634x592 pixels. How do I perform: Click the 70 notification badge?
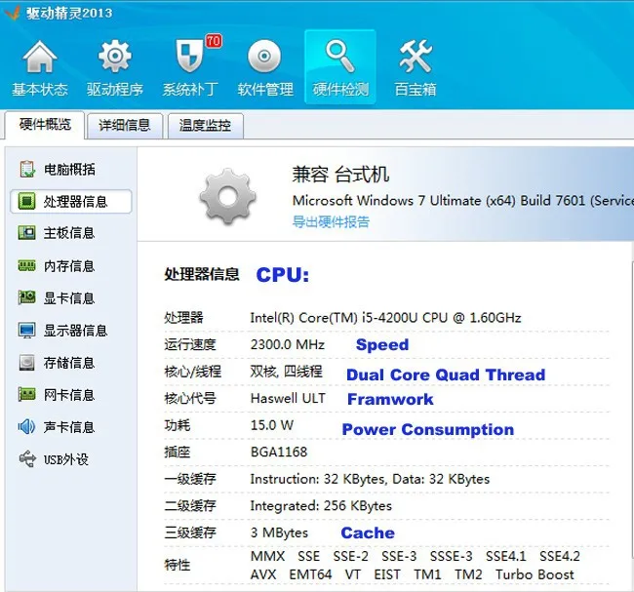point(214,41)
